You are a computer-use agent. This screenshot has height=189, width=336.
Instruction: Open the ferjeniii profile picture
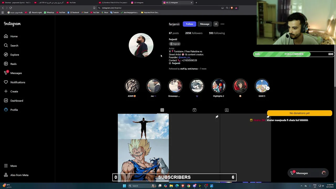pos(141,45)
